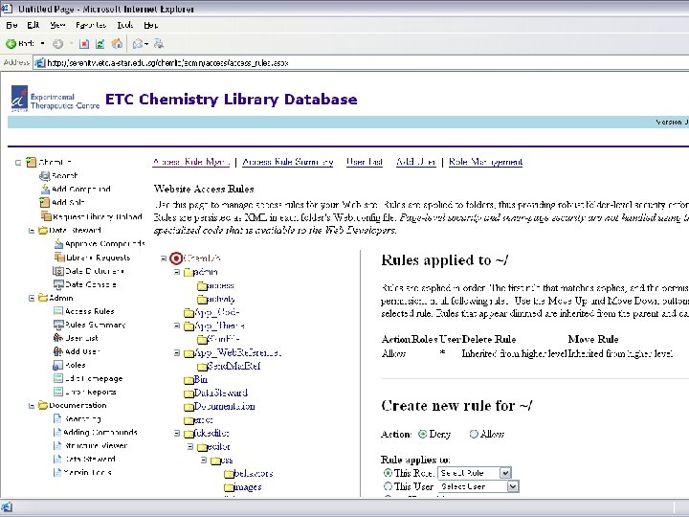This screenshot has width=689, height=517.
Task: Open the Back button history dropdown arrow
Action: coord(43,43)
